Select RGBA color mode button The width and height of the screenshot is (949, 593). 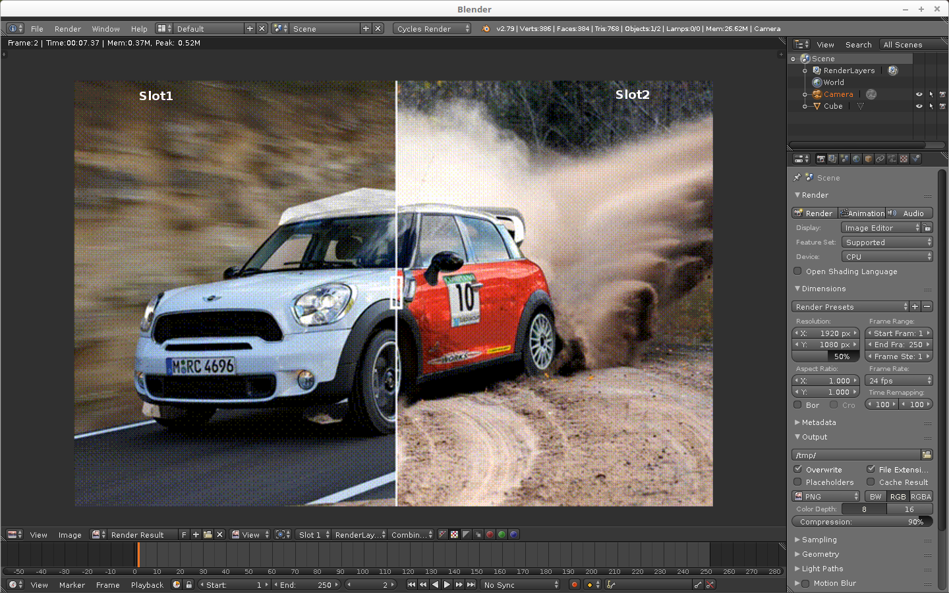pos(921,496)
